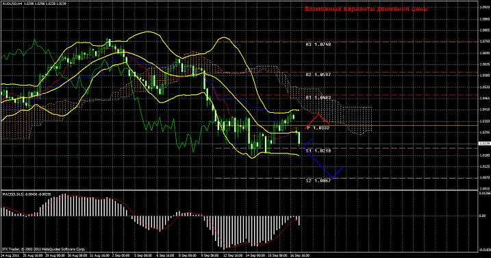Click the S1 1.0218 support label
The image size is (491, 258).
click(318, 151)
